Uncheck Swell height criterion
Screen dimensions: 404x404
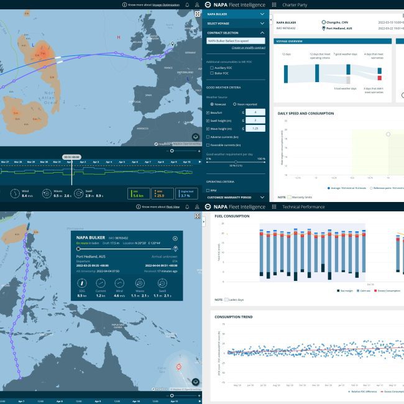pos(208,121)
